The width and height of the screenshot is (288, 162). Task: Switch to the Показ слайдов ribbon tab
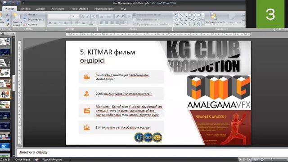pos(79,9)
